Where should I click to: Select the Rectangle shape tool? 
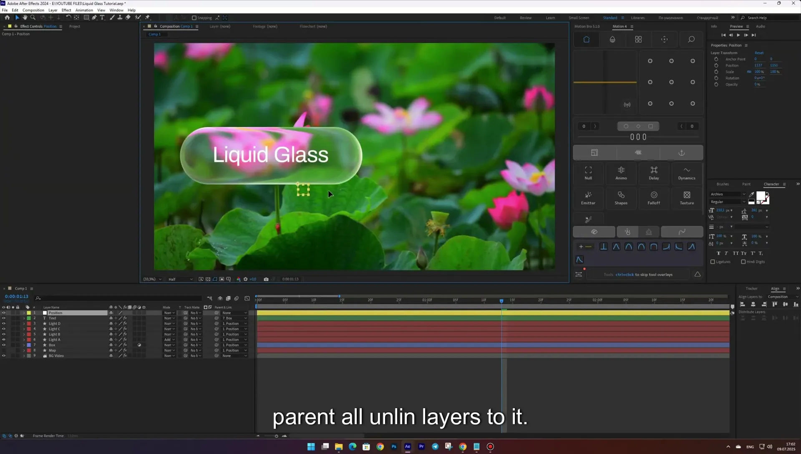(x=86, y=18)
